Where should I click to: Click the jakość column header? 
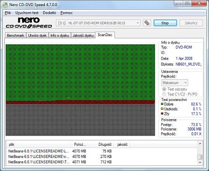(121, 144)
